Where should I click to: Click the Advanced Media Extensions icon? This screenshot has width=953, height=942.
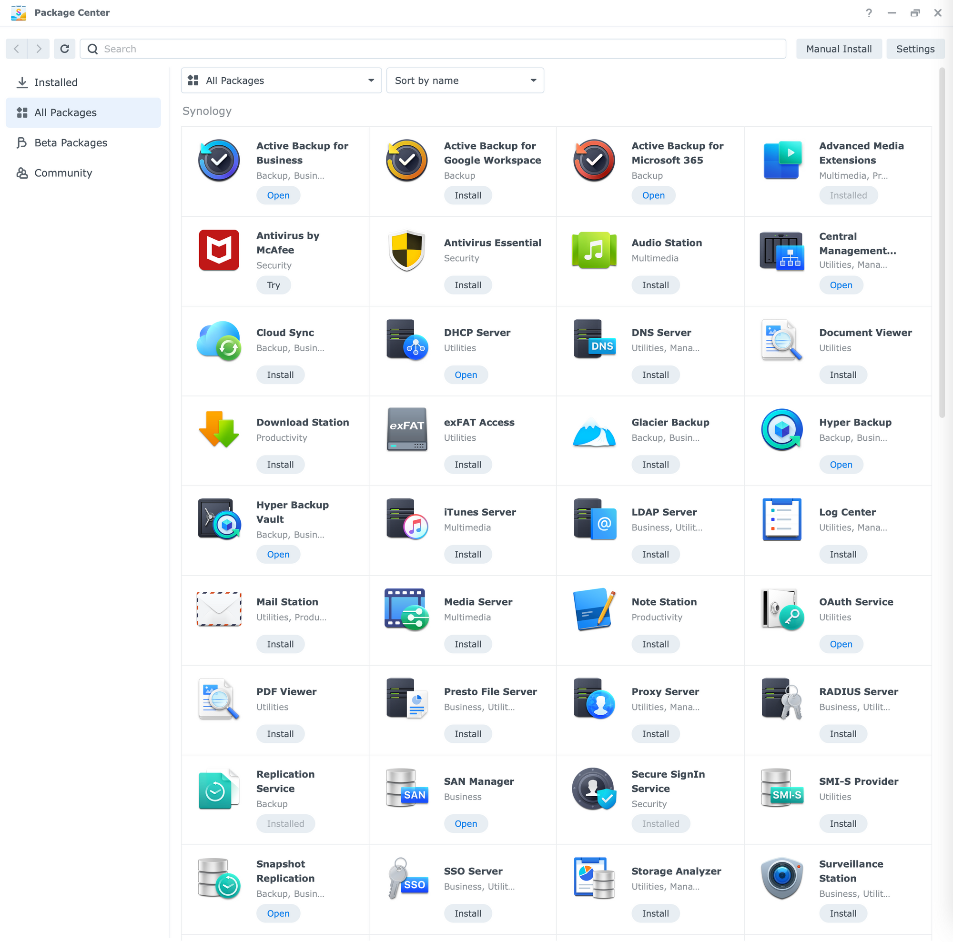click(x=782, y=160)
